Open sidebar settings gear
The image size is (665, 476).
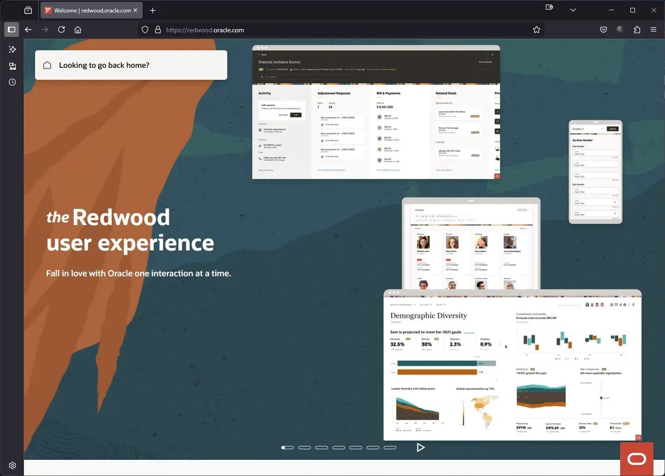12,465
